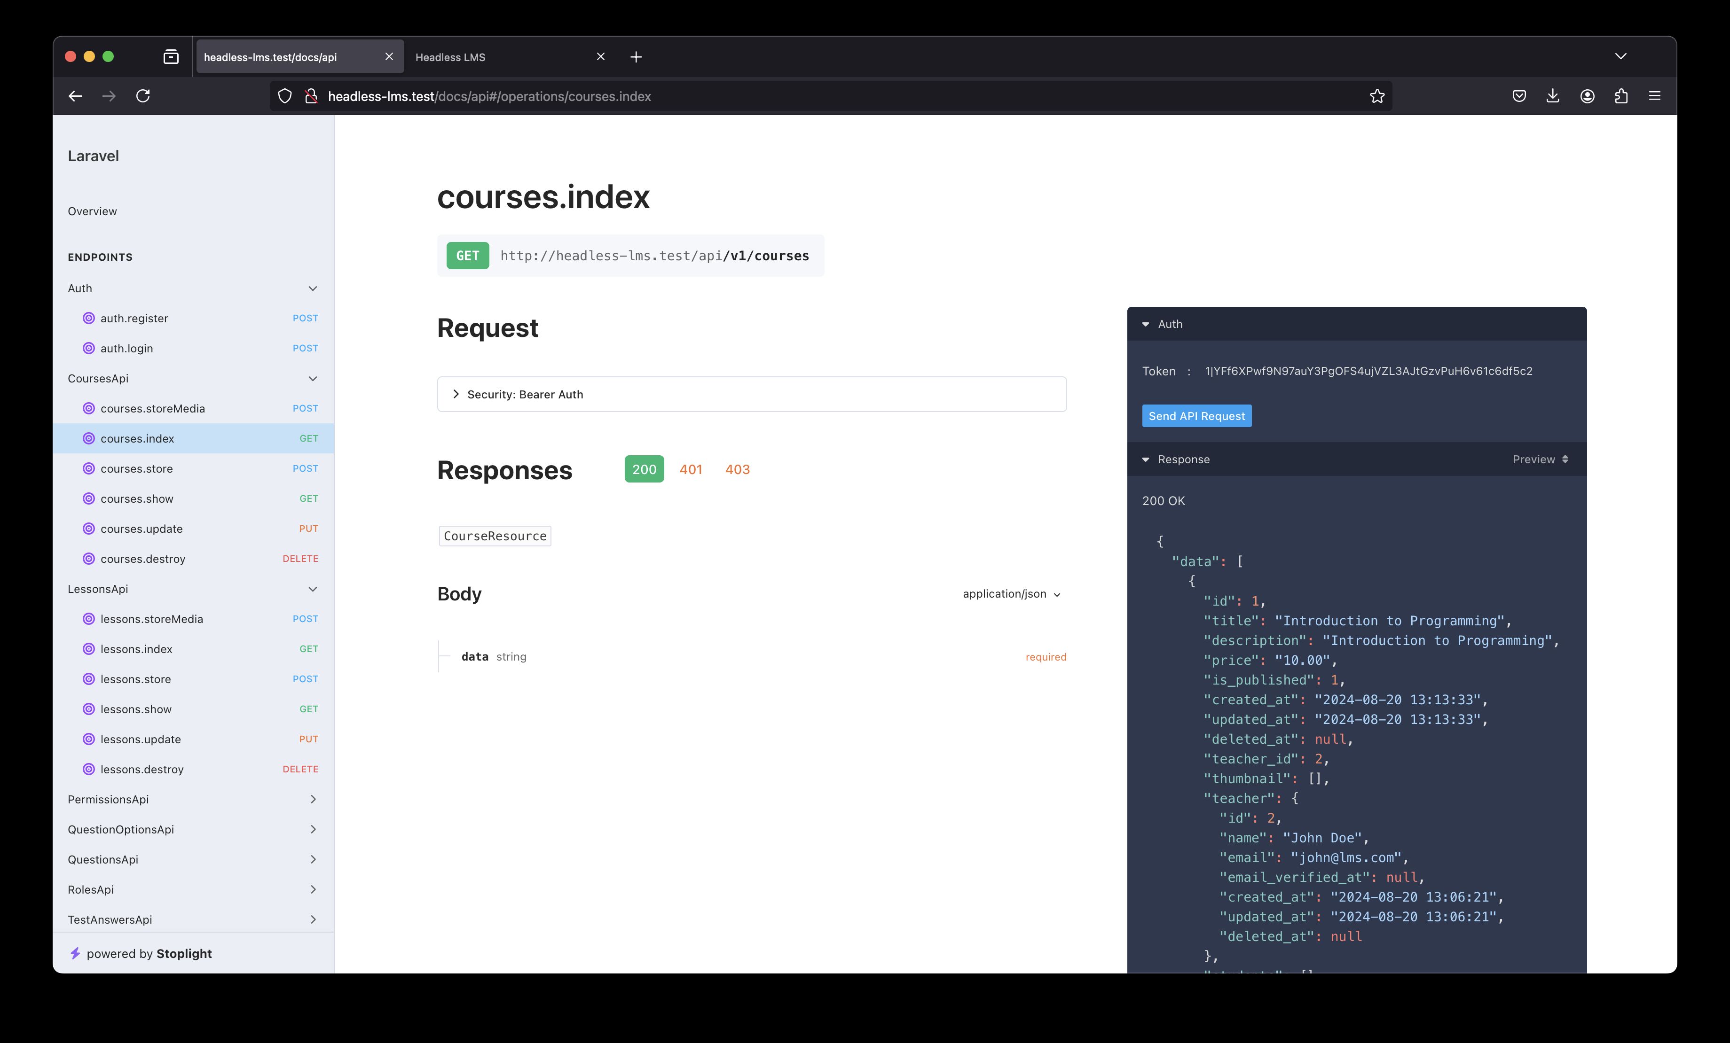1730x1043 pixels.
Task: Click the Pocket save icon
Action: [1519, 96]
